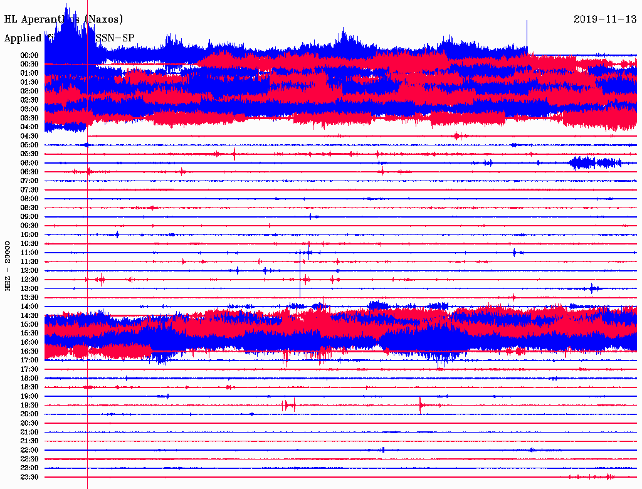Click the 22:30 time label

point(29,460)
